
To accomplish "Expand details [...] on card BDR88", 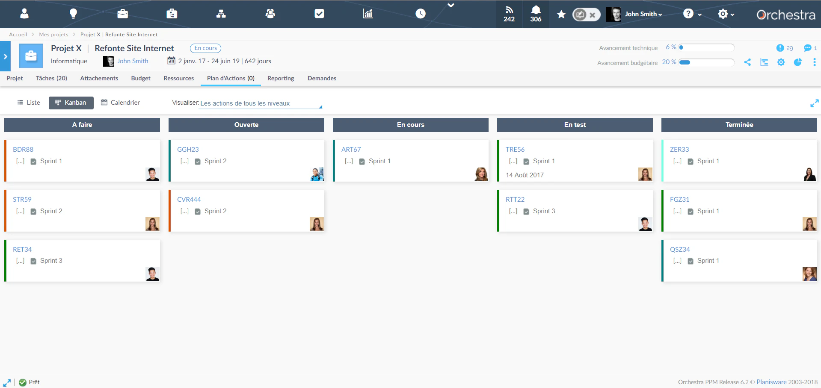I will pyautogui.click(x=20, y=161).
